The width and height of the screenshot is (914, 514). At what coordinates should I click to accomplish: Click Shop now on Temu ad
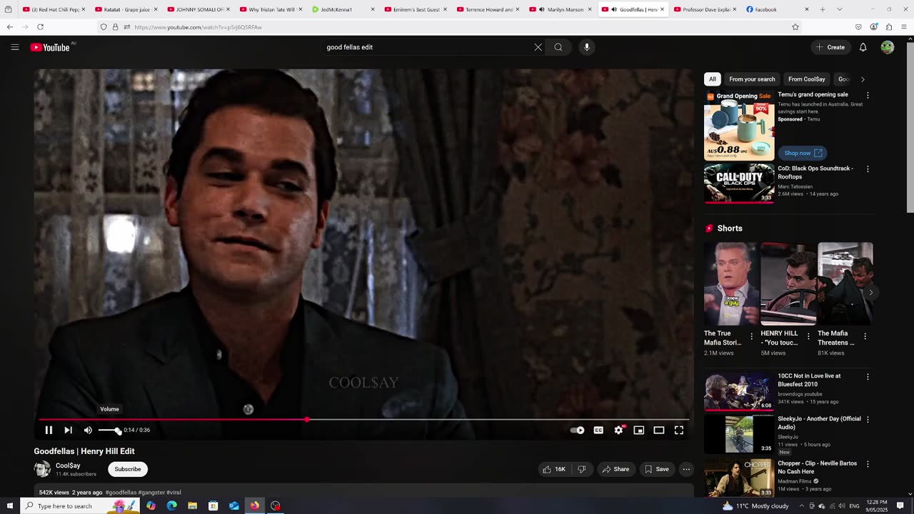tap(802, 153)
